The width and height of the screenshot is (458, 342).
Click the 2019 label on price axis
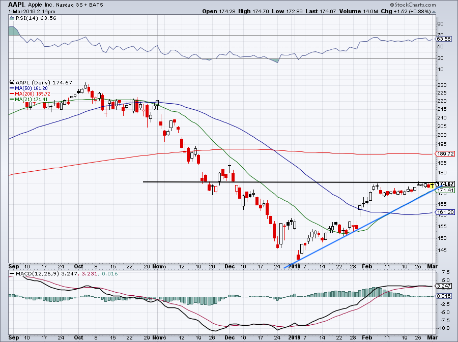point(294,266)
